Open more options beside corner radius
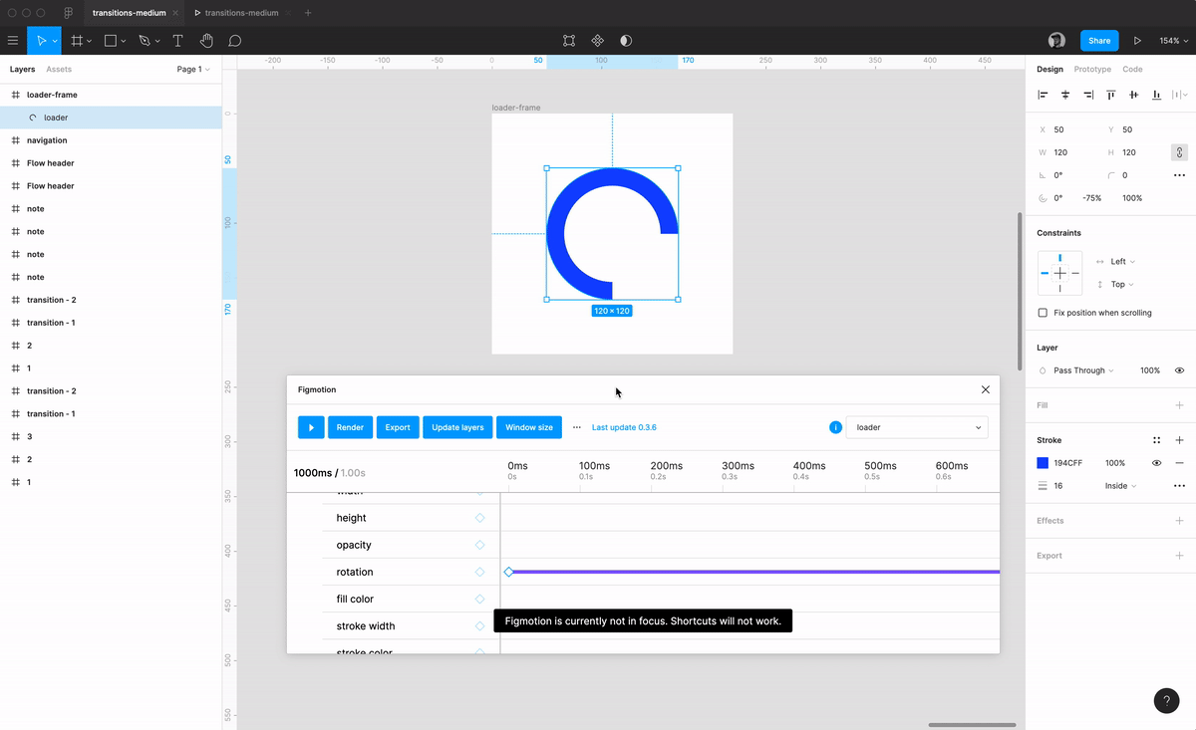This screenshot has width=1196, height=730. click(x=1179, y=175)
